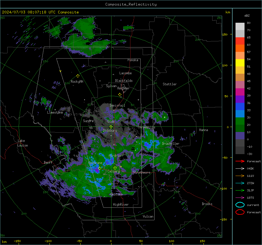Screen dimensions: 262x245
Task: Click the yellow diamond marker near RockyMH
Action: click(78, 76)
